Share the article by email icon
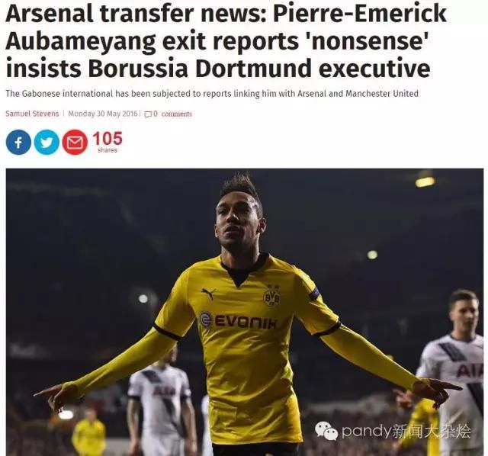 point(75,143)
